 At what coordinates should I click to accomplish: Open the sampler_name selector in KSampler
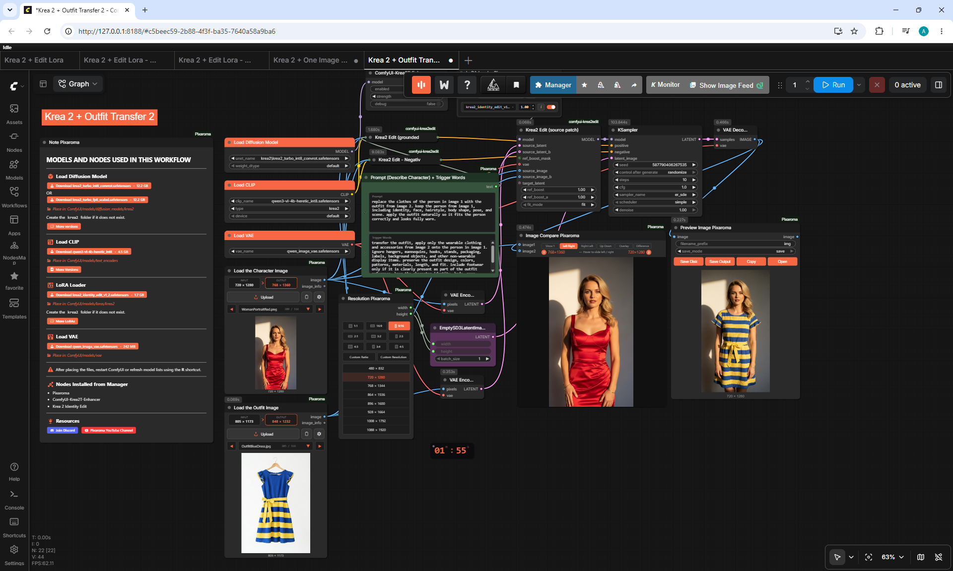pos(655,195)
